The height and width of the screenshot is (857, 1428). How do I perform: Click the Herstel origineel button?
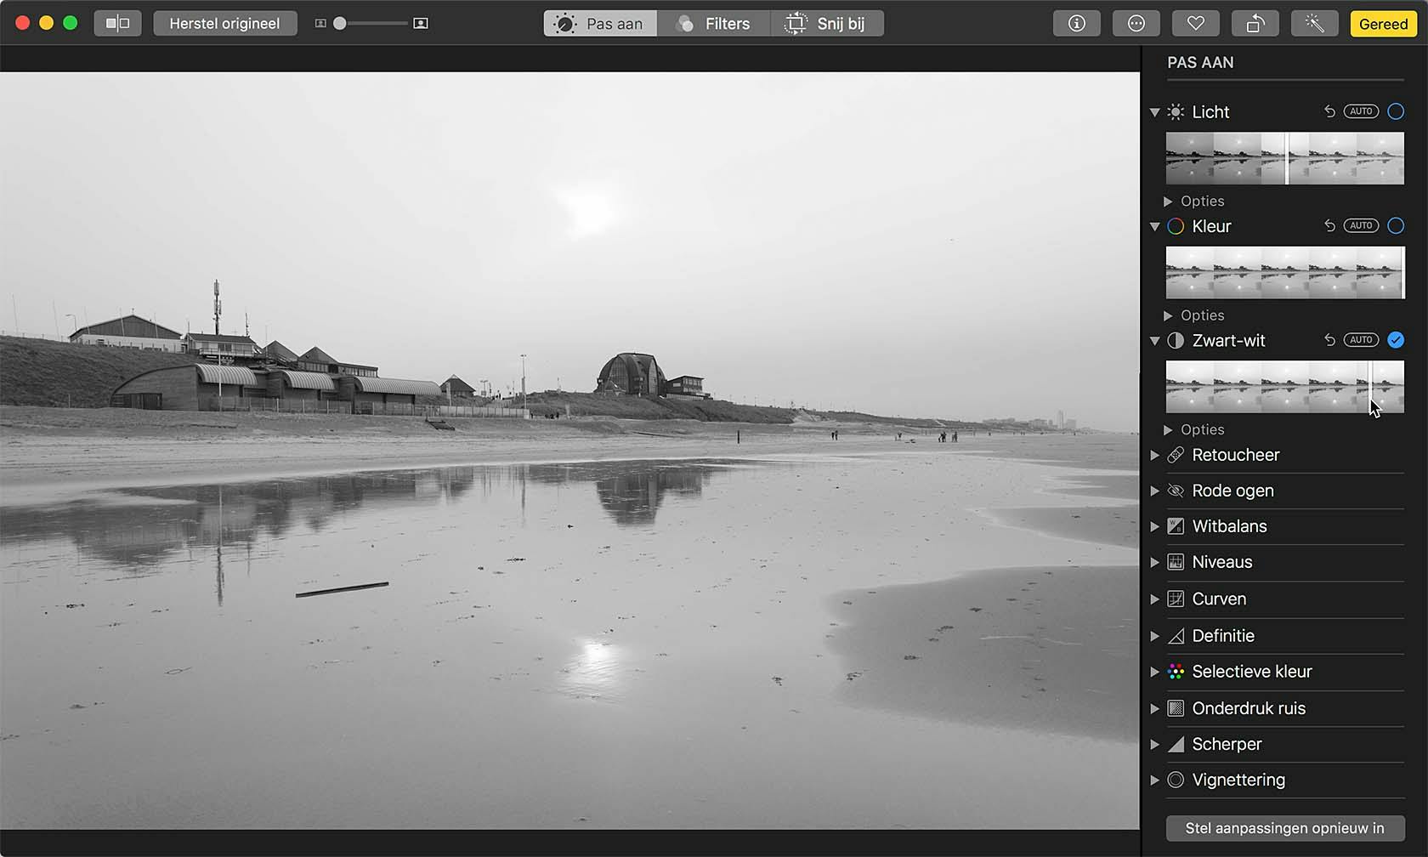225,23
